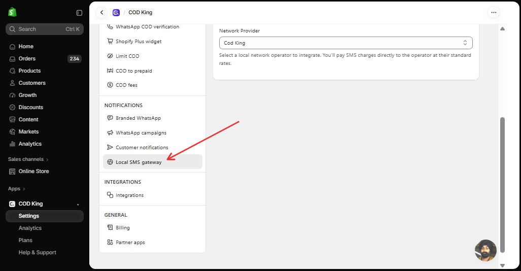Click the COD King logo in header
This screenshot has width=521, height=271.
tap(116, 13)
